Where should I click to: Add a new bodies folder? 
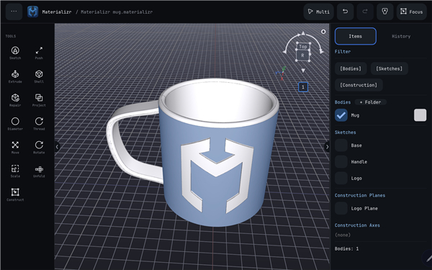(371, 102)
